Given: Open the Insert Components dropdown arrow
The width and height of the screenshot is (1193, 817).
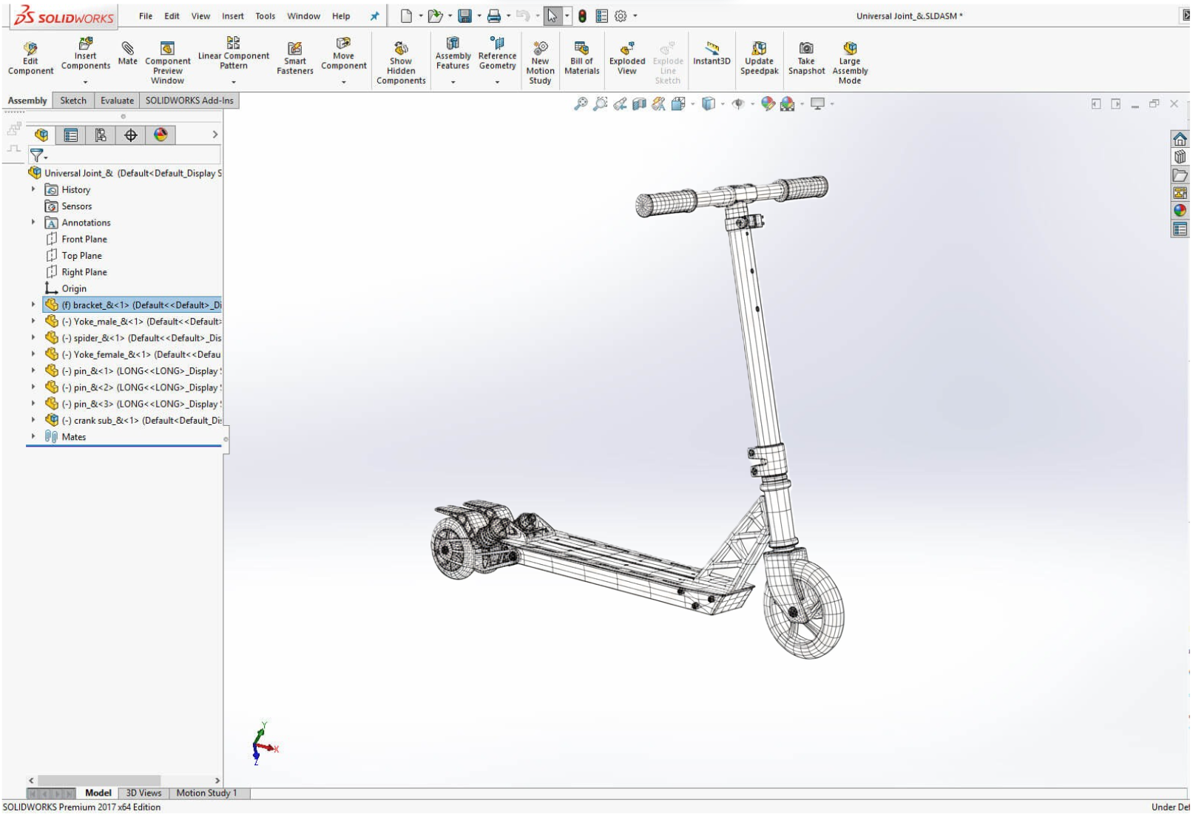Looking at the screenshot, I should pyautogui.click(x=85, y=82).
